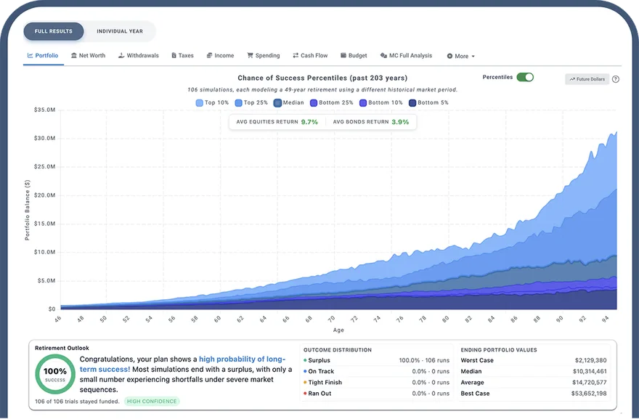Click the age 94 x-axis label
This screenshot has width=639, height=419.
click(x=606, y=319)
